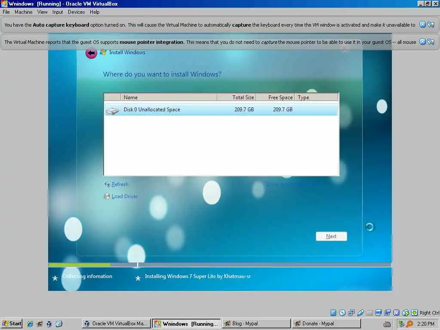Click the 'Collecting infomation' step text
Image resolution: width=440 pixels, height=330 pixels.
pyautogui.click(x=87, y=276)
